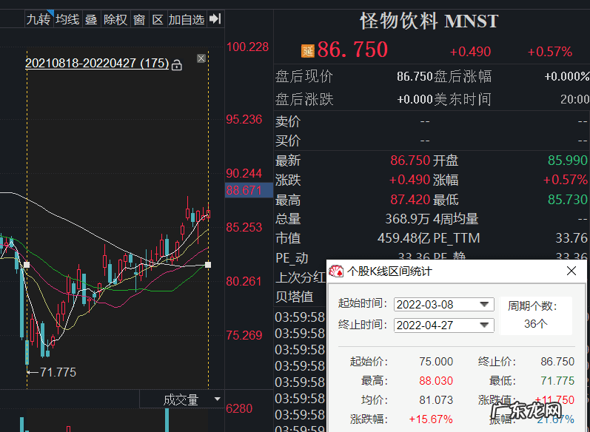
Task: Click the orange 延 delayed quote icon
Action: (x=308, y=51)
